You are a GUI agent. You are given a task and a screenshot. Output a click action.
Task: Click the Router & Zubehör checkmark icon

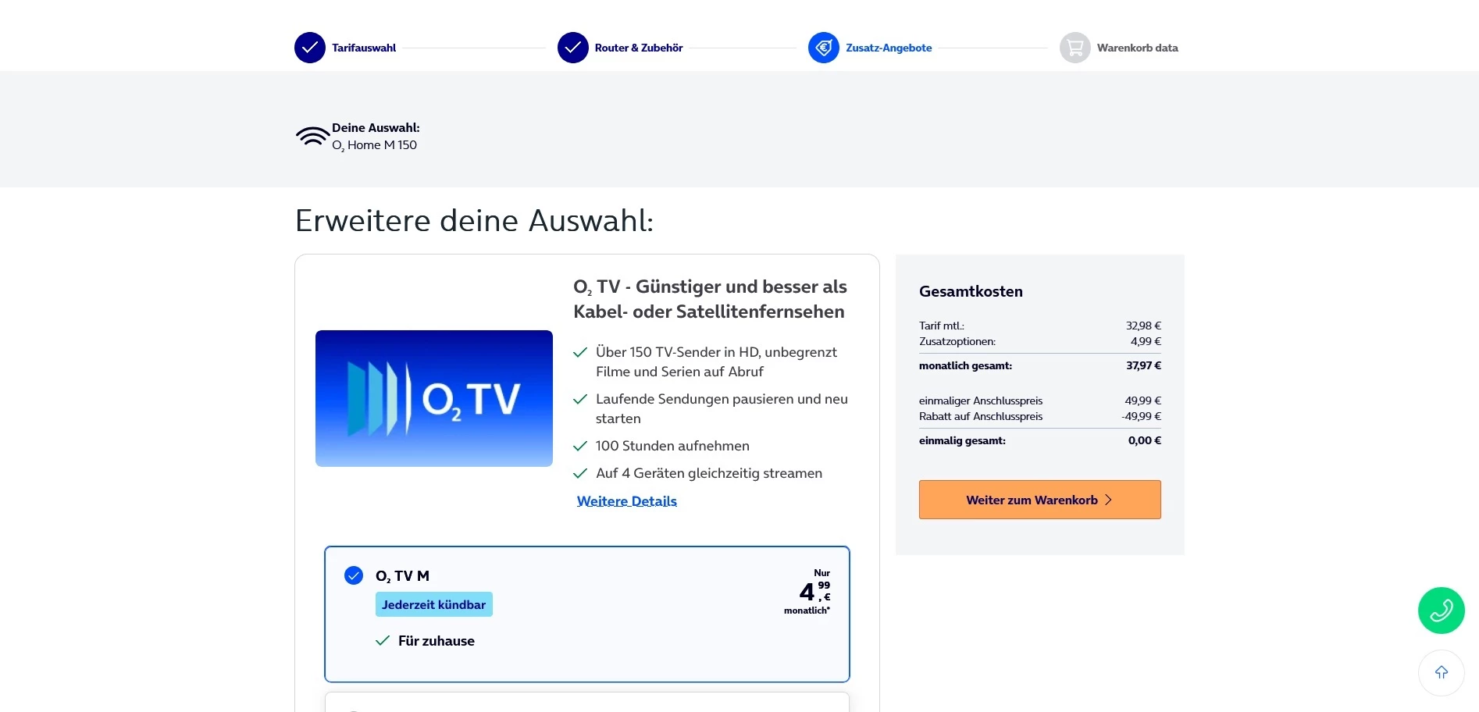pyautogui.click(x=573, y=48)
